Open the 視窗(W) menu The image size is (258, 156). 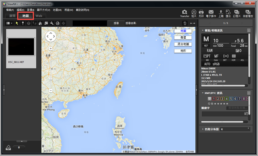[69, 10]
